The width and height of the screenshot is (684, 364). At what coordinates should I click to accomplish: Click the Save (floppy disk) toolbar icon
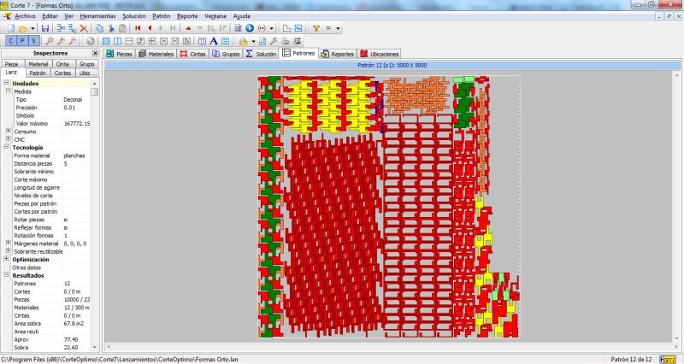44,28
